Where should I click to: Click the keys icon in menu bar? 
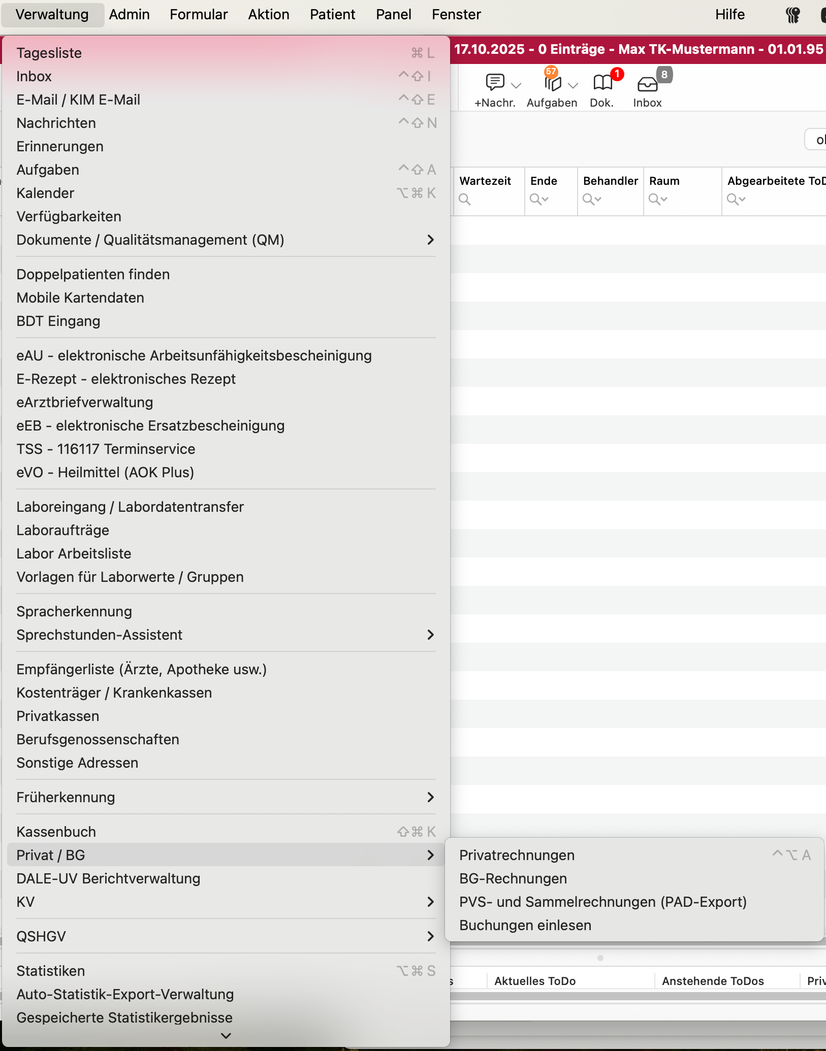pyautogui.click(x=793, y=15)
